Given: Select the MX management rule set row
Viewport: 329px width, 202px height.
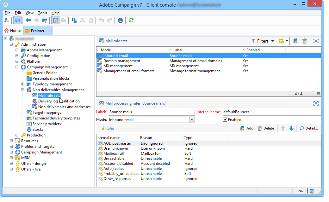Looking at the screenshot, I should coord(208,66).
